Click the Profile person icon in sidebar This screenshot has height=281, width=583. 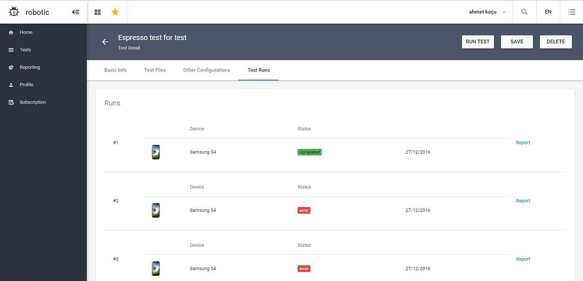click(11, 85)
